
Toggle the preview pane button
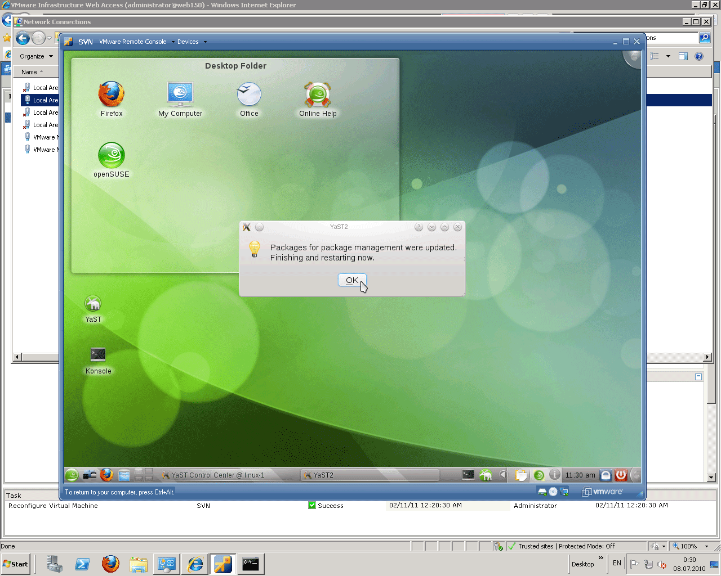[x=683, y=56]
